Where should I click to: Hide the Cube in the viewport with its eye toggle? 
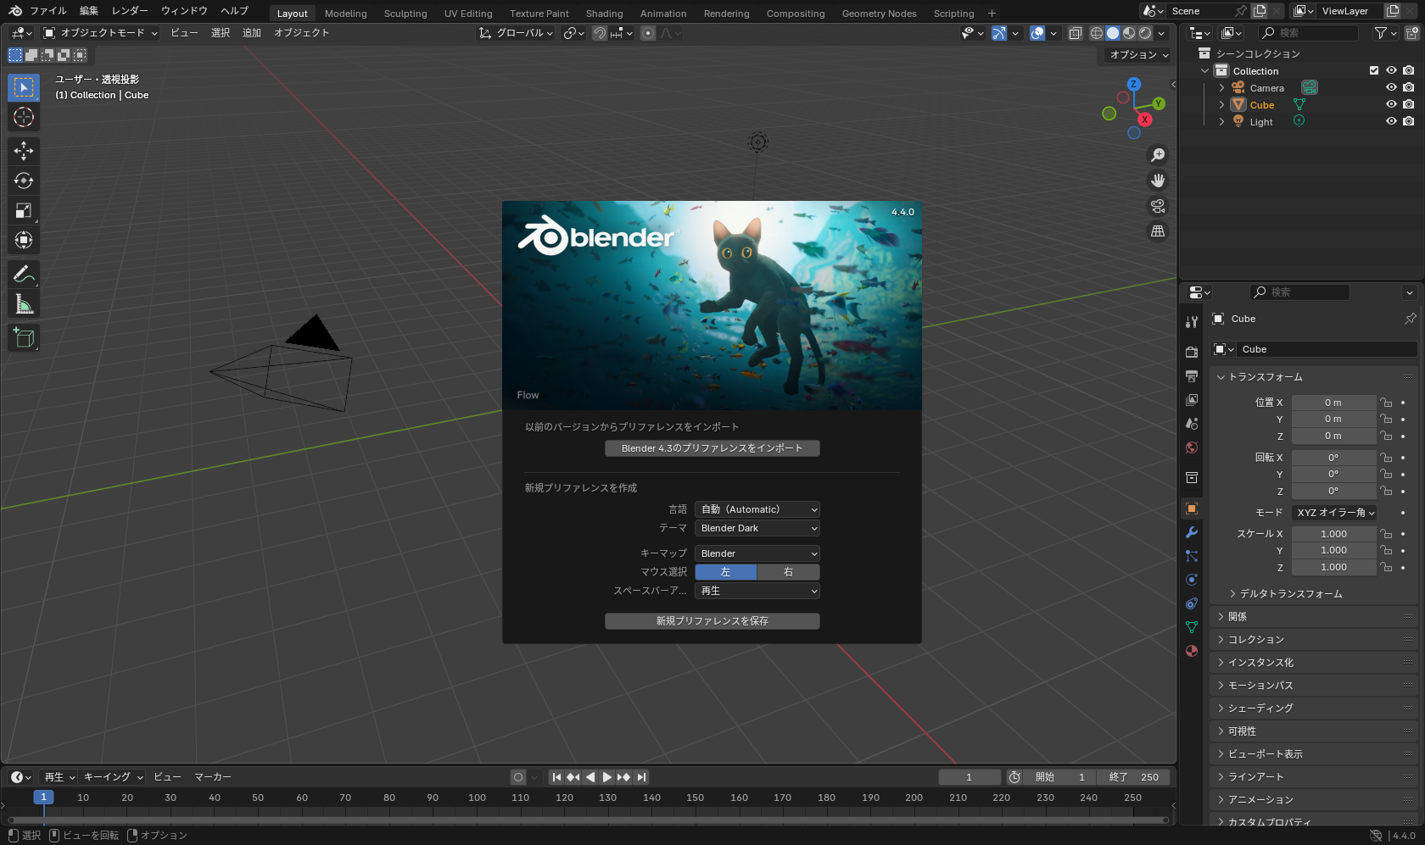pos(1390,104)
